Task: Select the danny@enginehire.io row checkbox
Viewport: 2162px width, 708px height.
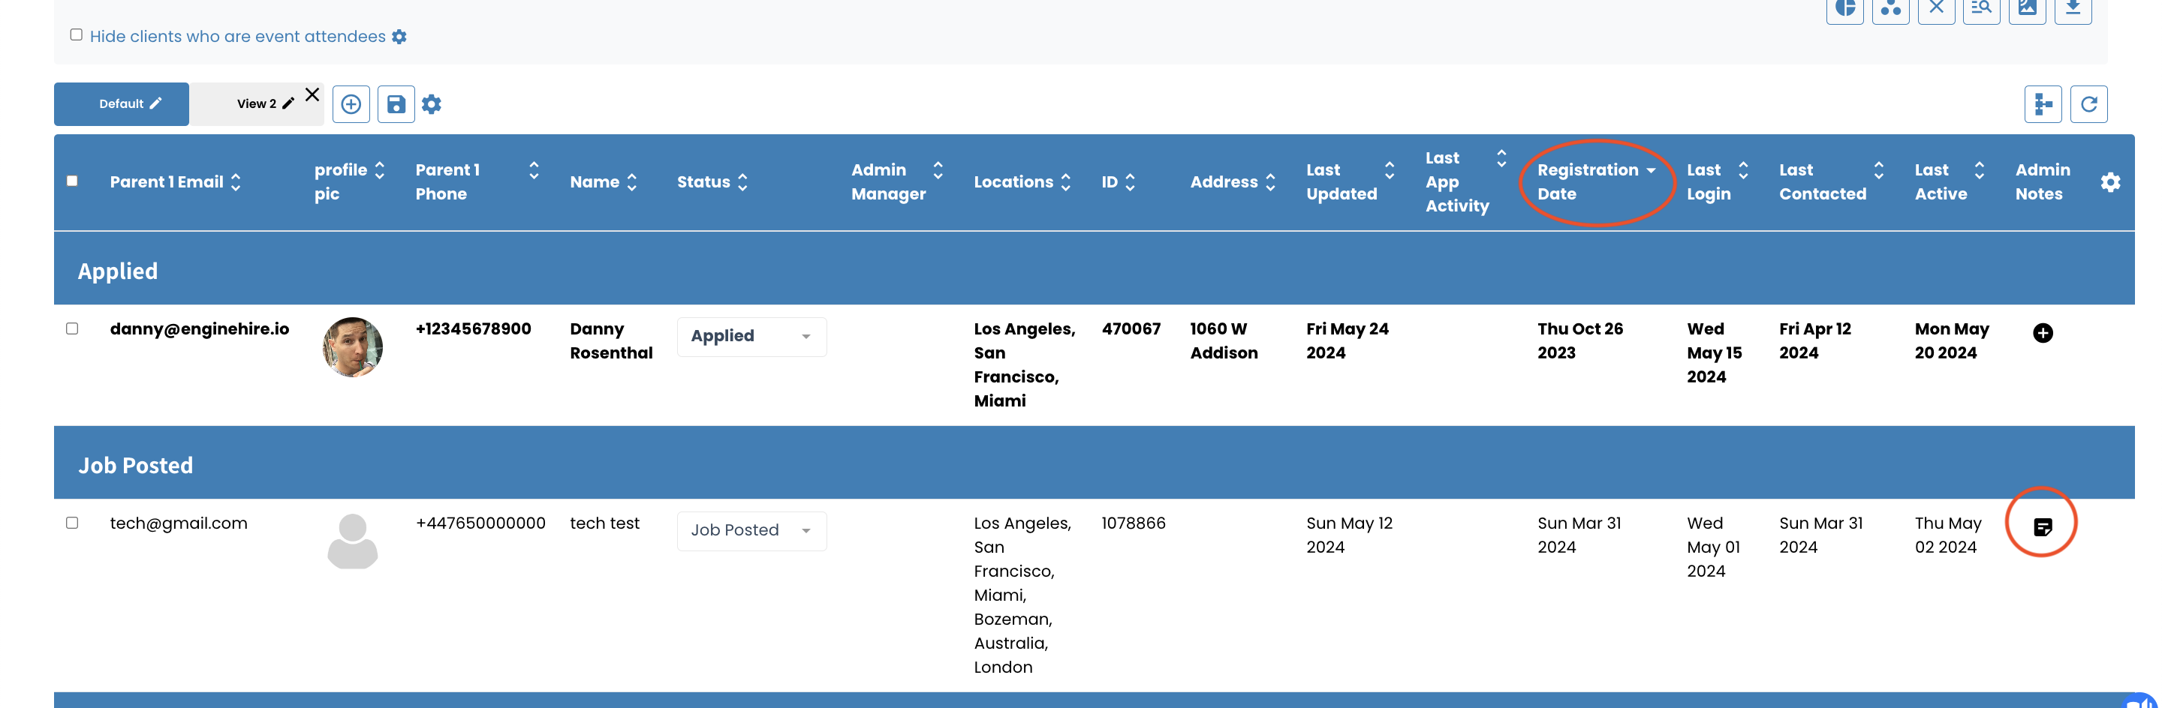Action: pyautogui.click(x=72, y=328)
